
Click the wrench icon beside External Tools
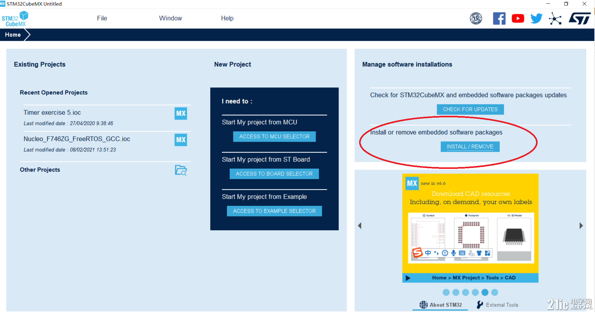coord(480,305)
